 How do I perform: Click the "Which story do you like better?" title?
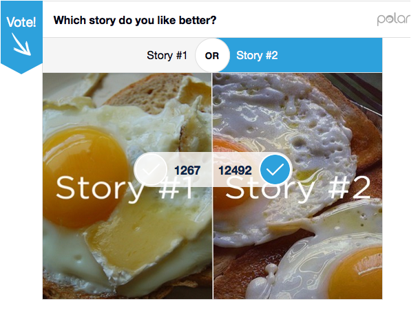coord(135,20)
